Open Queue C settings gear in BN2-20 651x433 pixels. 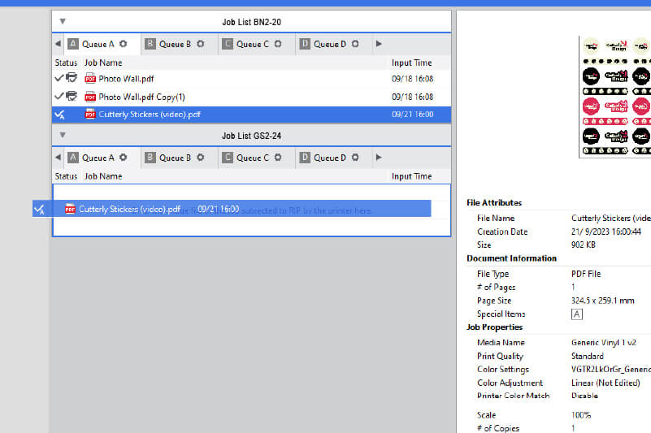click(x=278, y=44)
